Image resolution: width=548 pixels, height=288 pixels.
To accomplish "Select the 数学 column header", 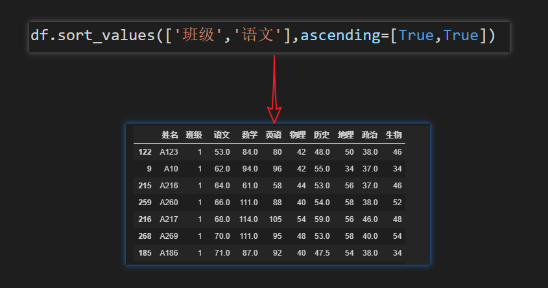I will tap(250, 135).
